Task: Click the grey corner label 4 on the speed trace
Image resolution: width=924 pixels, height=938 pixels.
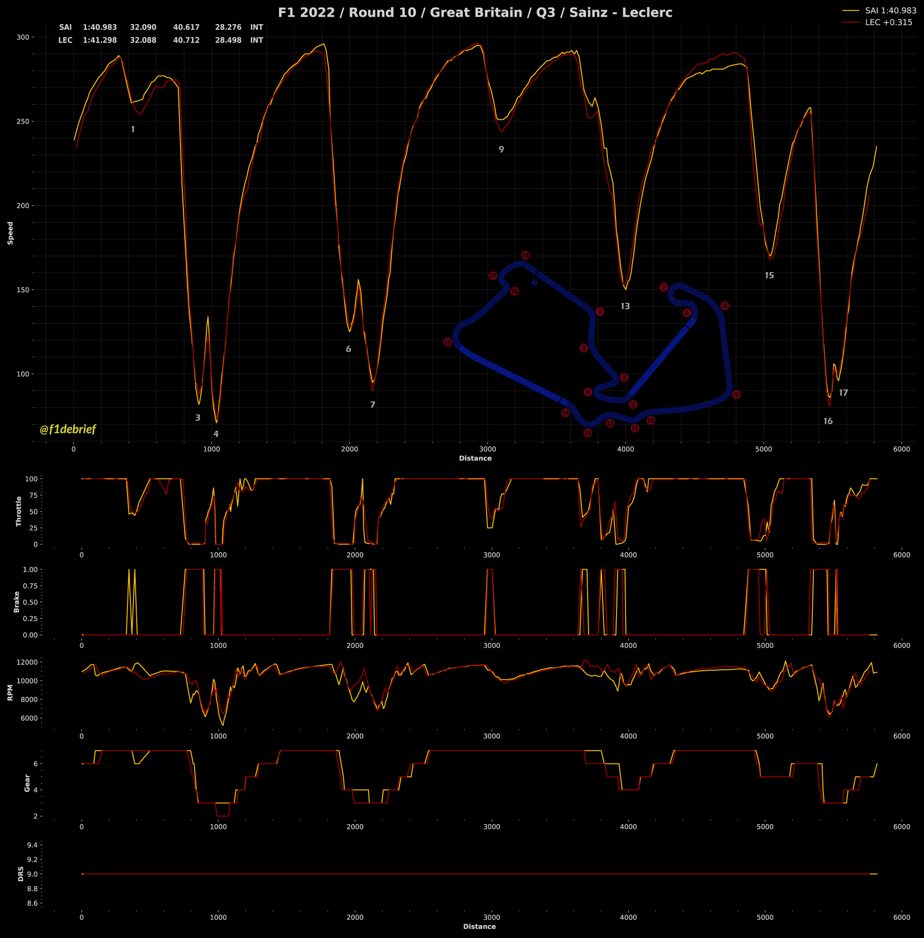Action: (216, 434)
